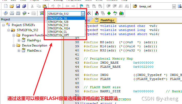Select the Device Description folder

[x=35, y=45]
